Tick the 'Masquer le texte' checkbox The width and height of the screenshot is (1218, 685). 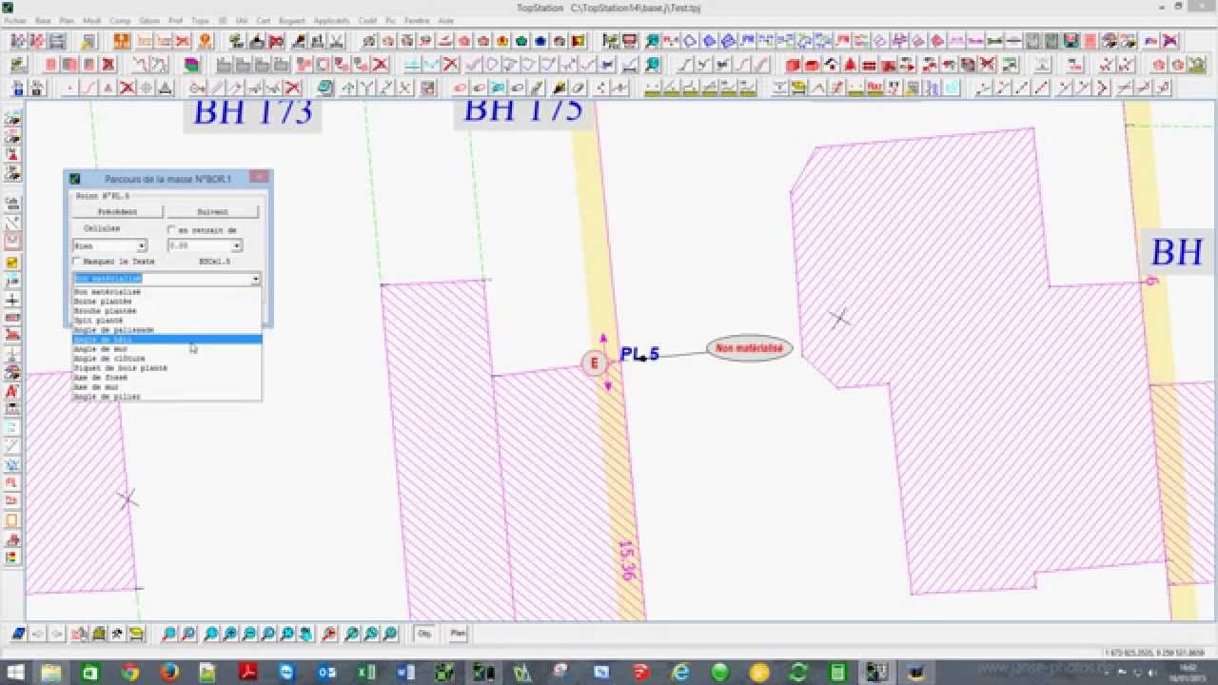77,261
